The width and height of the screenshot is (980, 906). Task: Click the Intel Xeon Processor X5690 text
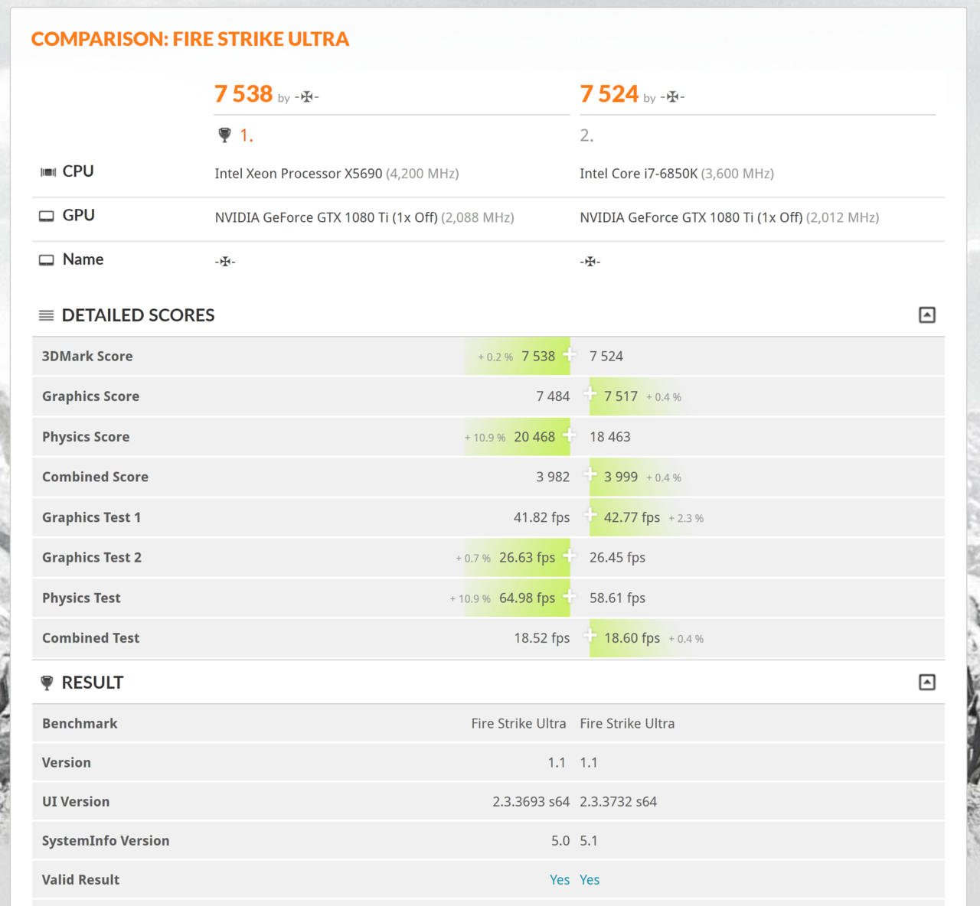pos(298,174)
